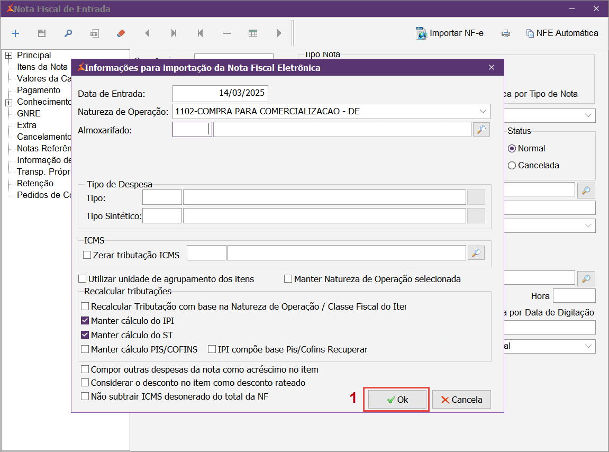Click the ICMS lookup magnifier icon

click(476, 254)
